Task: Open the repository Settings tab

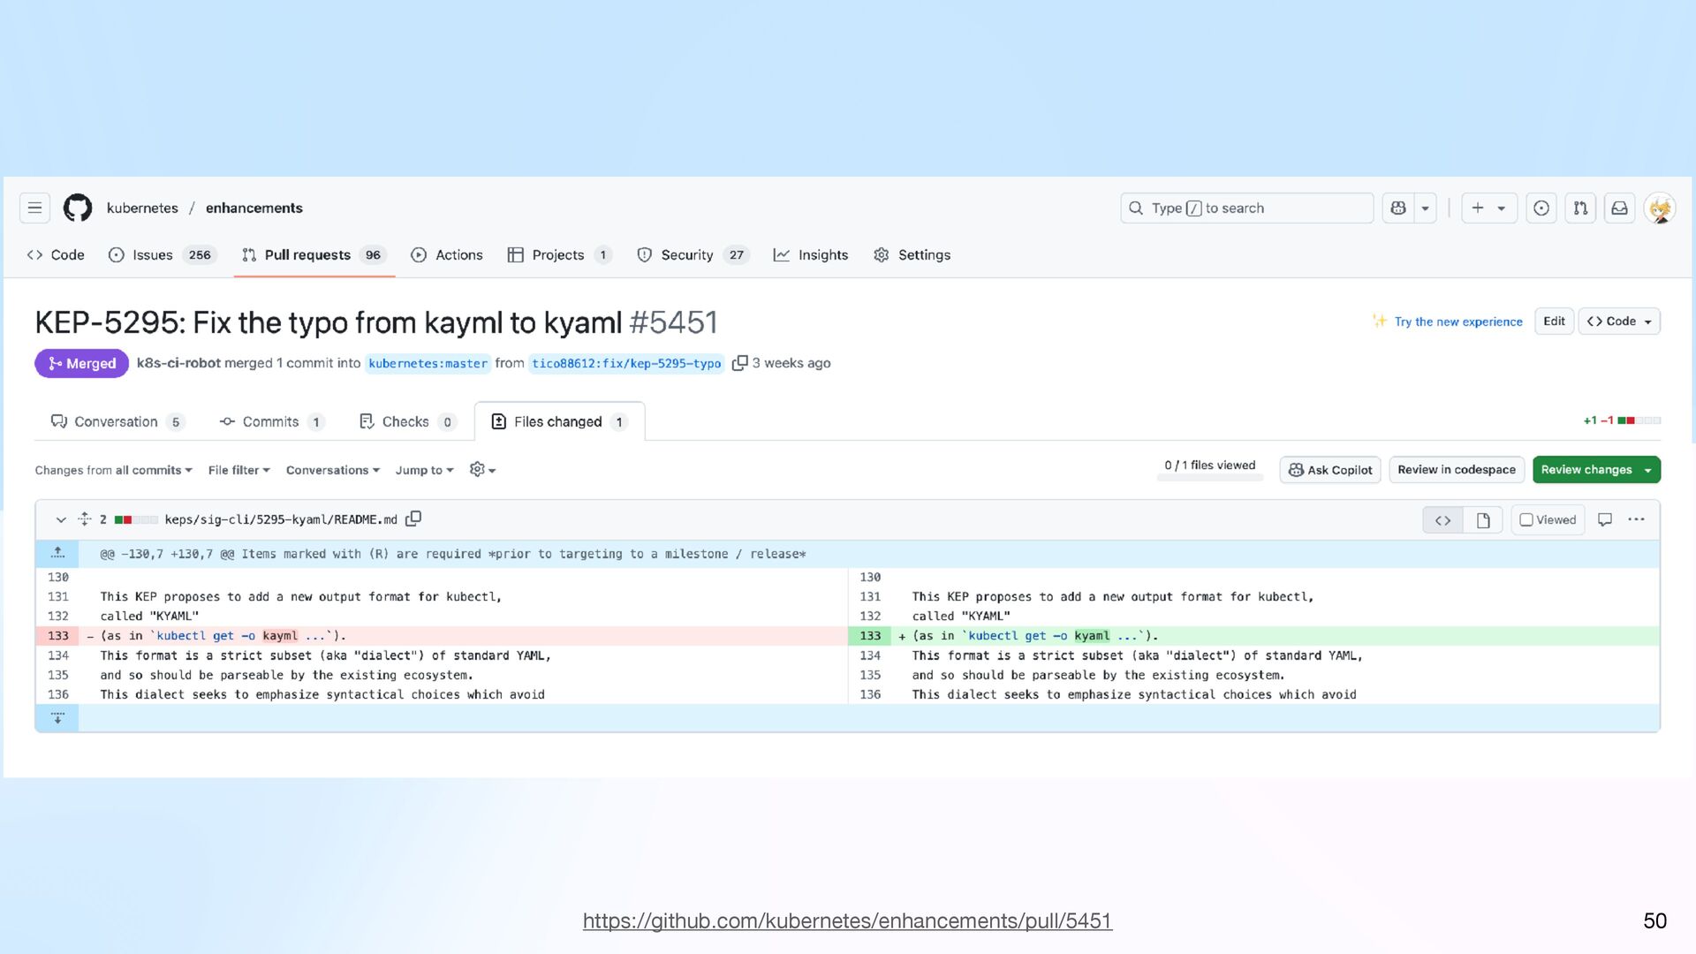Action: tap(912, 255)
